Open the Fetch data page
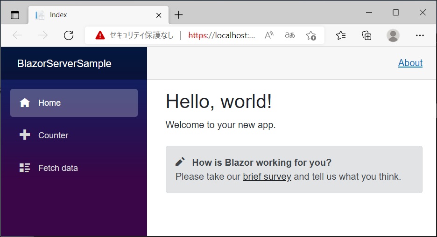 (x=74, y=168)
